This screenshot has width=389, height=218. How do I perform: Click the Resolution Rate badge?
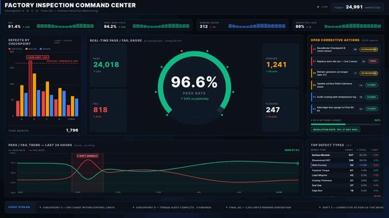click(336, 130)
